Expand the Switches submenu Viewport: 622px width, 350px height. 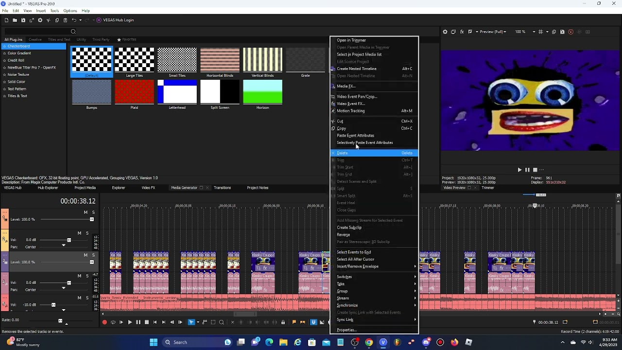(374, 277)
